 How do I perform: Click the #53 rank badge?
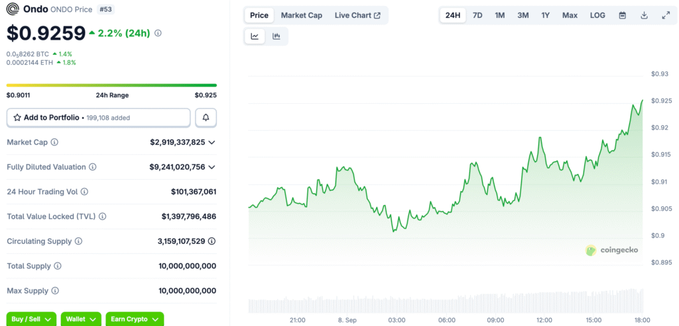(105, 9)
